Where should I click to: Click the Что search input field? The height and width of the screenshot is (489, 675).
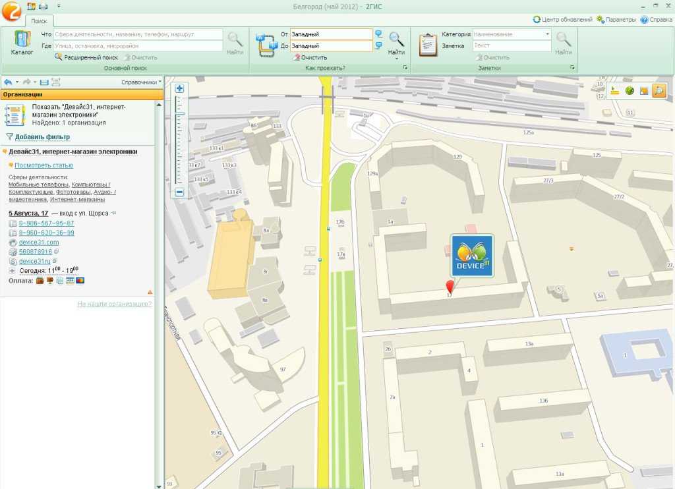[137, 34]
